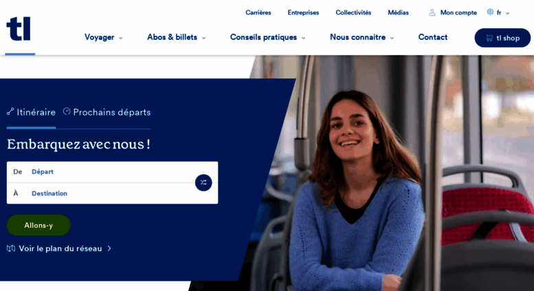Click the map icon beside network plan link

point(11,248)
